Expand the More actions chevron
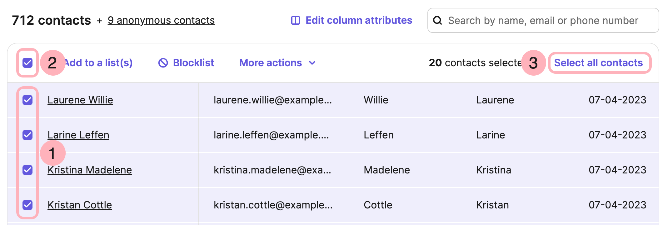Viewport: 668px width, 225px height. click(x=312, y=63)
